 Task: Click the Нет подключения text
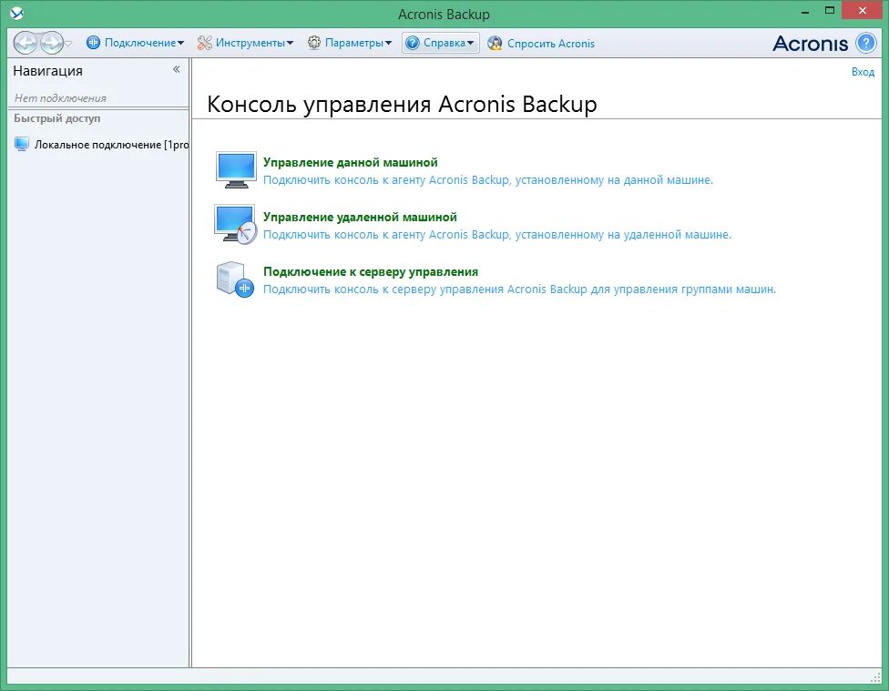pyautogui.click(x=60, y=98)
